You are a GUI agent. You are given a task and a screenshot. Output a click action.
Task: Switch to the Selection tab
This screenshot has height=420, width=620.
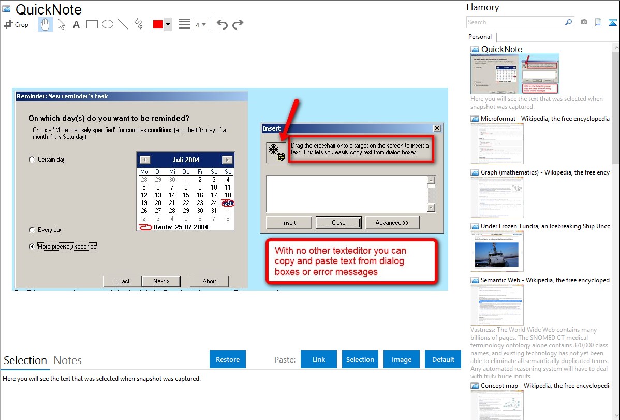pyautogui.click(x=25, y=360)
